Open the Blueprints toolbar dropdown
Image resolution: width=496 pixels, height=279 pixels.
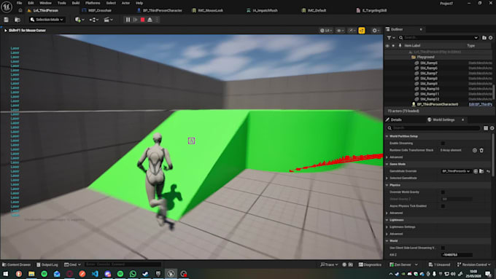pos(94,20)
